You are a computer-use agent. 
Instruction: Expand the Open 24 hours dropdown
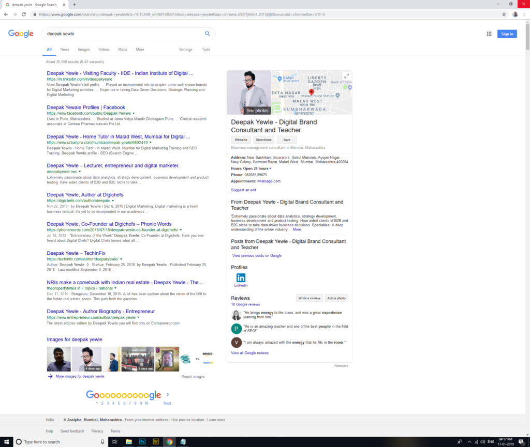(270, 168)
